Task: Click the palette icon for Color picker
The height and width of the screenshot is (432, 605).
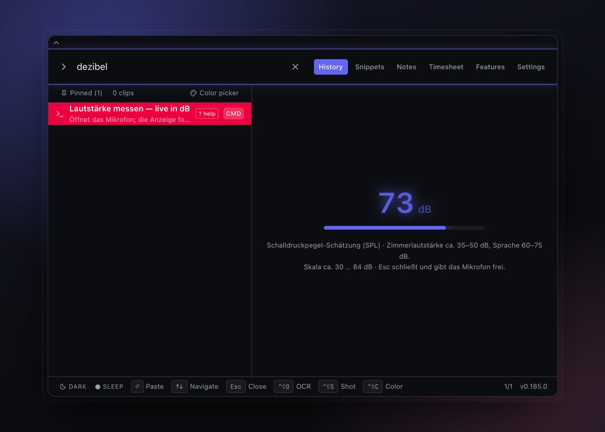Action: (x=193, y=93)
